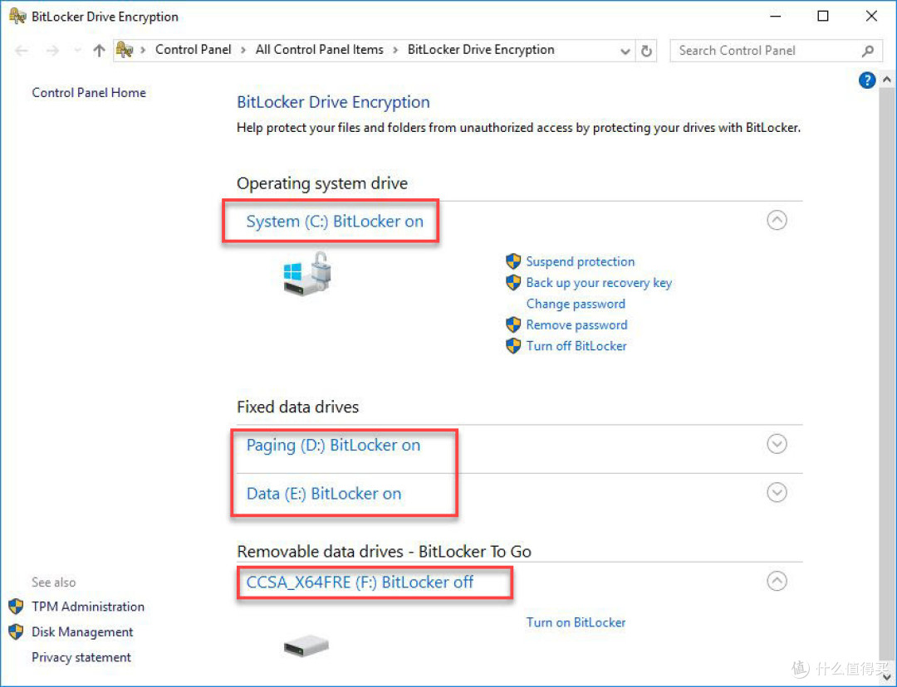Expand the Data (E:) drive section
897x687 pixels.
click(777, 492)
